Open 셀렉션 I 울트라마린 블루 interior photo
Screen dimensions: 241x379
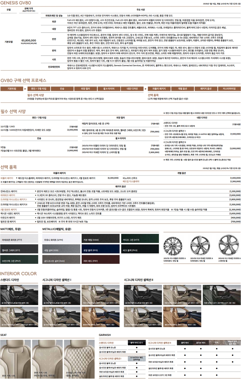[x=101, y=317]
